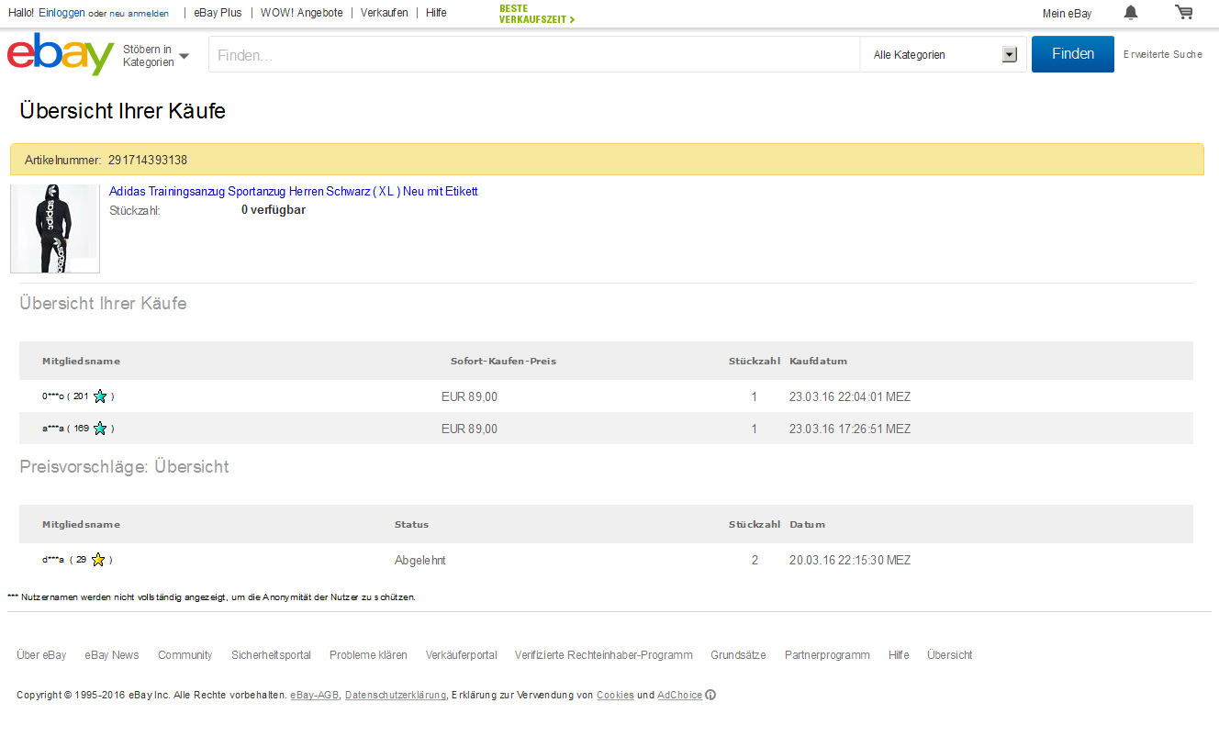Click purchase date 23.03.16 17:26:51 MEZ

(x=850, y=429)
